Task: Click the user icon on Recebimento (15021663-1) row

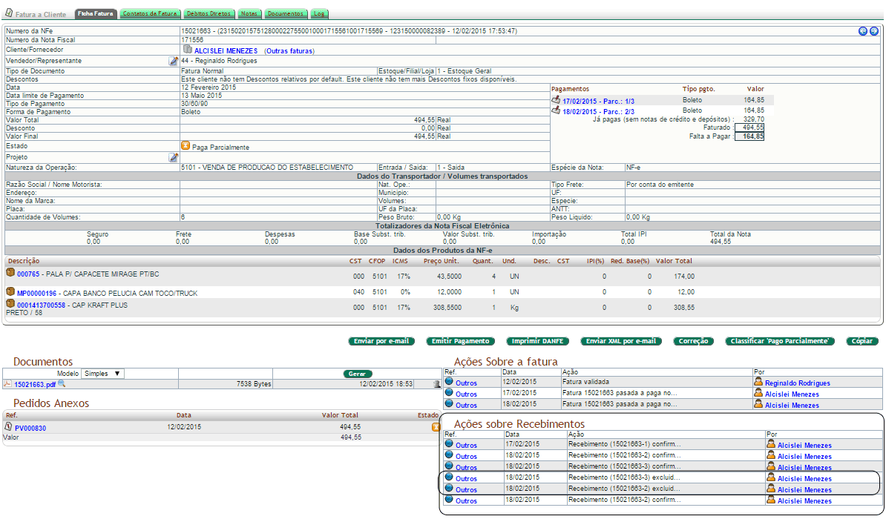Action: point(771,443)
